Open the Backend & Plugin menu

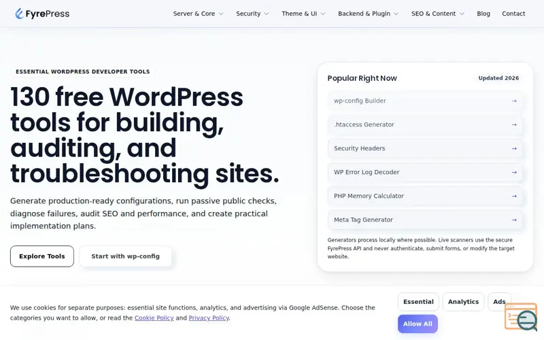[368, 14]
